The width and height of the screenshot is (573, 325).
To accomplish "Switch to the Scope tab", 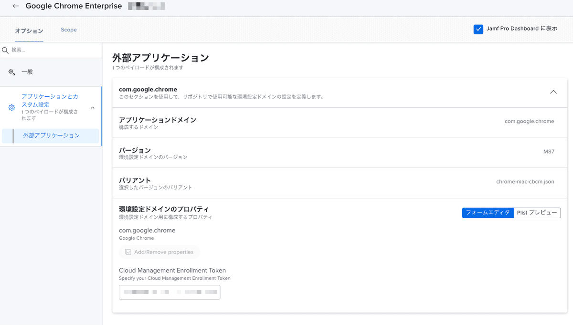I will (69, 30).
